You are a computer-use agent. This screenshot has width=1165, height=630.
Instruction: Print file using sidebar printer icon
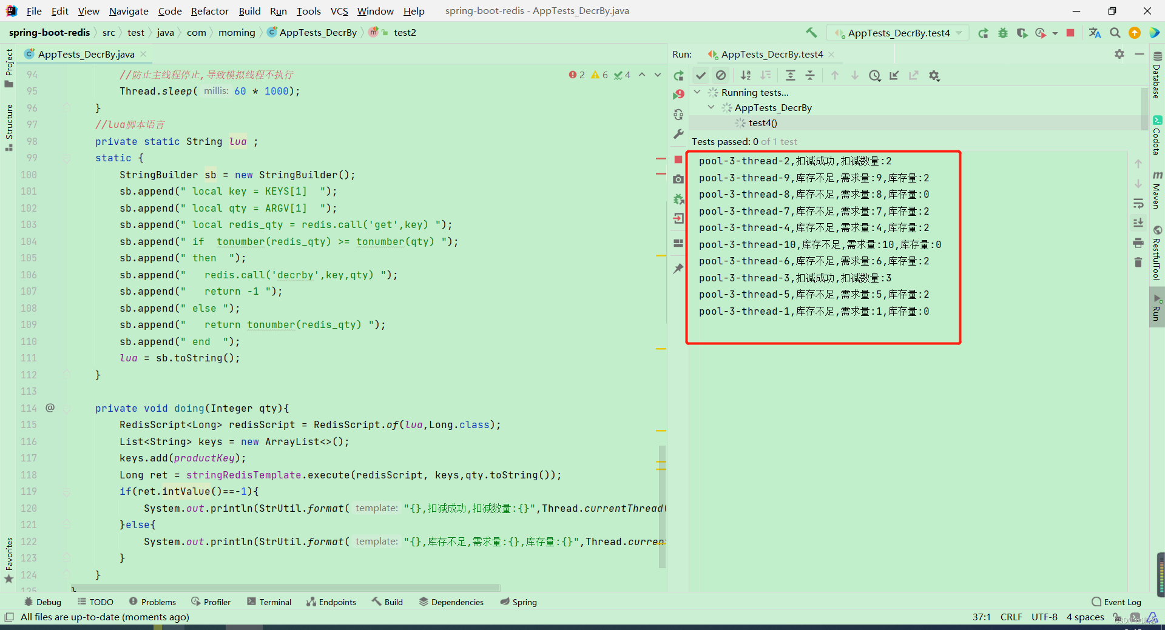point(1139,242)
